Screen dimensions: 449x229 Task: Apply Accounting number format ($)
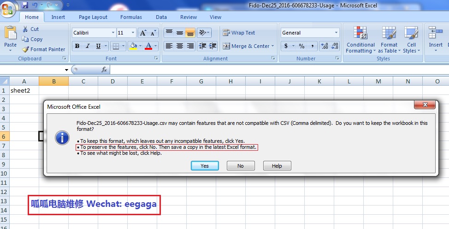tap(286, 46)
